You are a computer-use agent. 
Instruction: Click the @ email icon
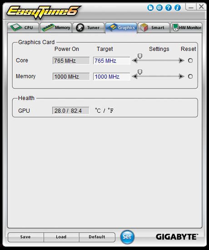tap(159, 7)
